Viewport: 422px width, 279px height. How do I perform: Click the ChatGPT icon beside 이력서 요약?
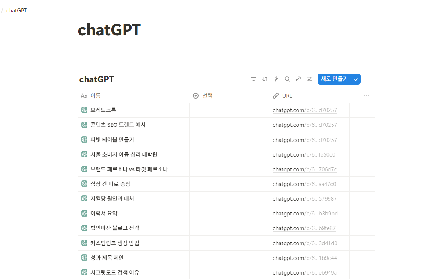pyautogui.click(x=85, y=213)
